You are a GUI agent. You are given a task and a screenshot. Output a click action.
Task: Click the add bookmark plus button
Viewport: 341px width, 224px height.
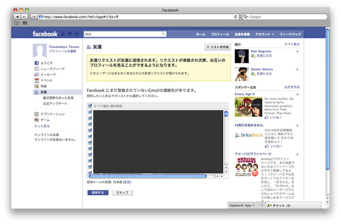point(34,16)
